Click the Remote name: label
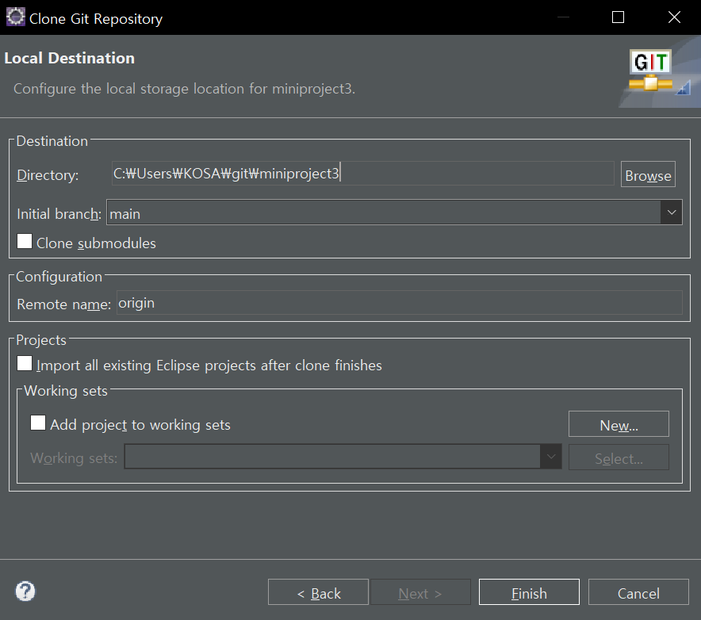Viewport: 701px width, 620px height. (64, 304)
